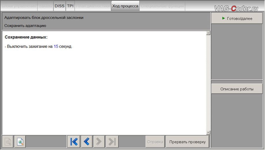This screenshot has width=265, height=150.
Task: Click the greyed next step arrow
Action: [99, 142]
